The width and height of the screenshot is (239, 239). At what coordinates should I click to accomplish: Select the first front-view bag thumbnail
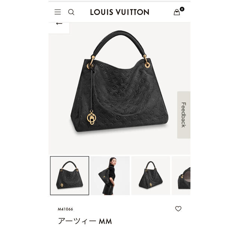click(x=69, y=176)
